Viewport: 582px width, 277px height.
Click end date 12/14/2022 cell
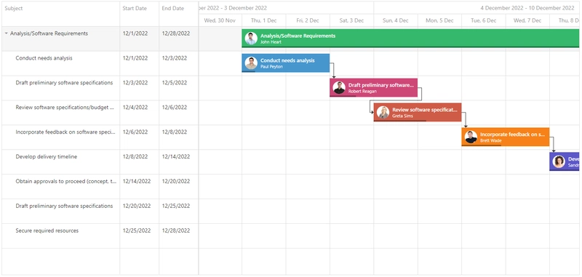tap(179, 162)
